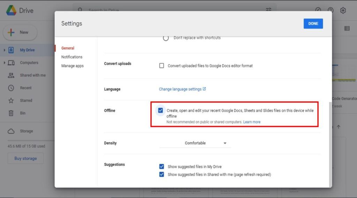Enable Convert uploaded files checkbox
This screenshot has width=357, height=198.
pos(161,66)
